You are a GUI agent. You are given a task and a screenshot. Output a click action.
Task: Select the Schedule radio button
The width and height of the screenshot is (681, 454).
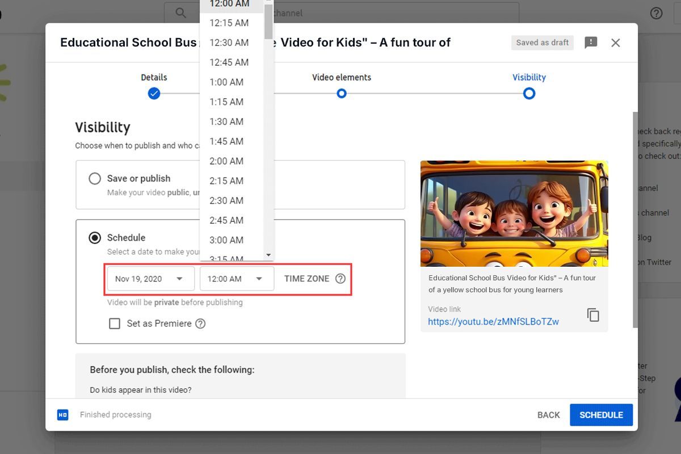tap(95, 238)
